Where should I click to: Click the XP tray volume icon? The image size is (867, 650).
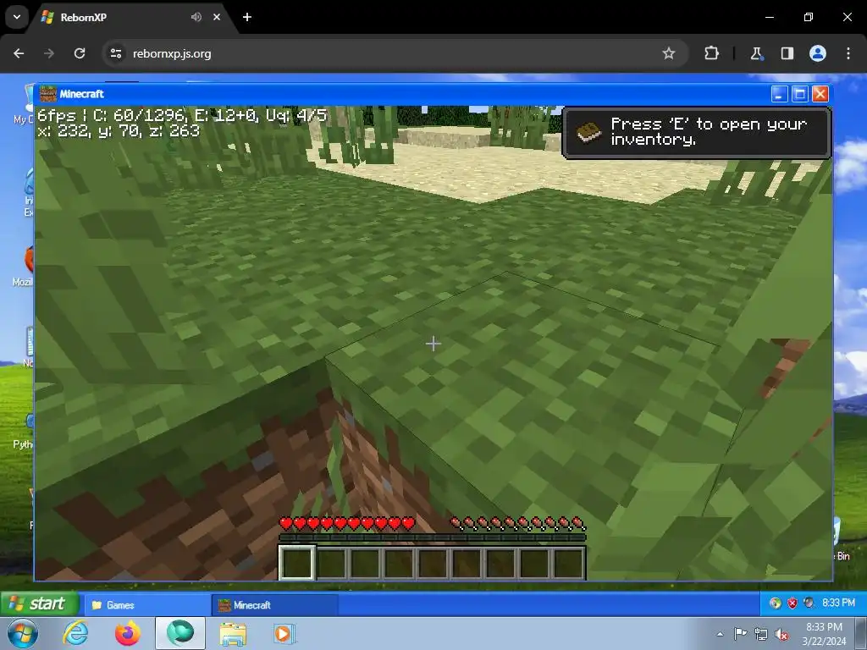(x=809, y=603)
